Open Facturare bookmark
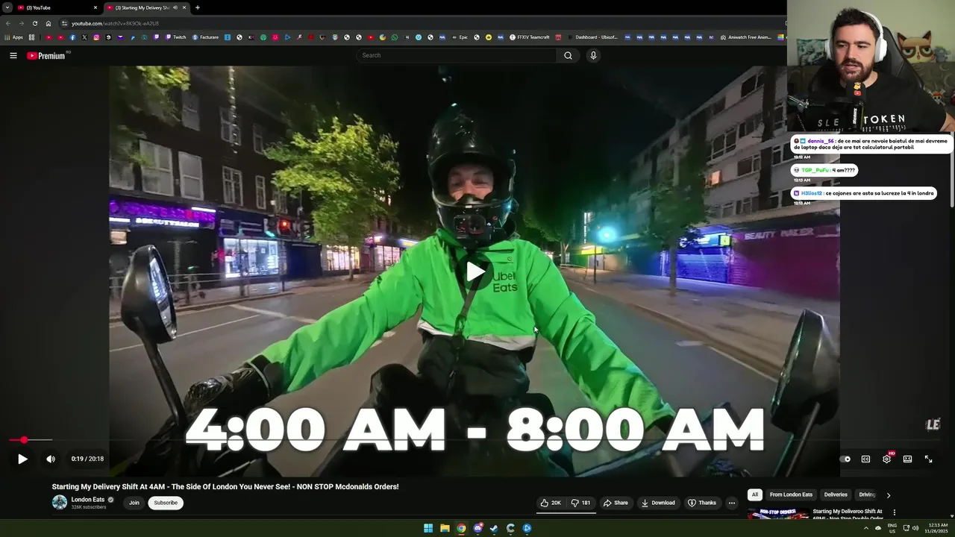 point(205,37)
